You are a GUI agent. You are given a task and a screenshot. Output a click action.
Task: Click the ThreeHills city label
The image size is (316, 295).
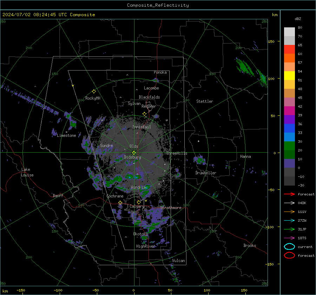[x=177, y=153]
